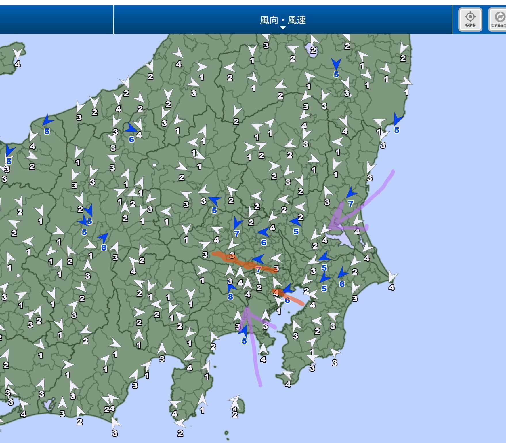Screen dimensions: 506x443
Task: Tap the GPS location button
Action: pos(470,20)
